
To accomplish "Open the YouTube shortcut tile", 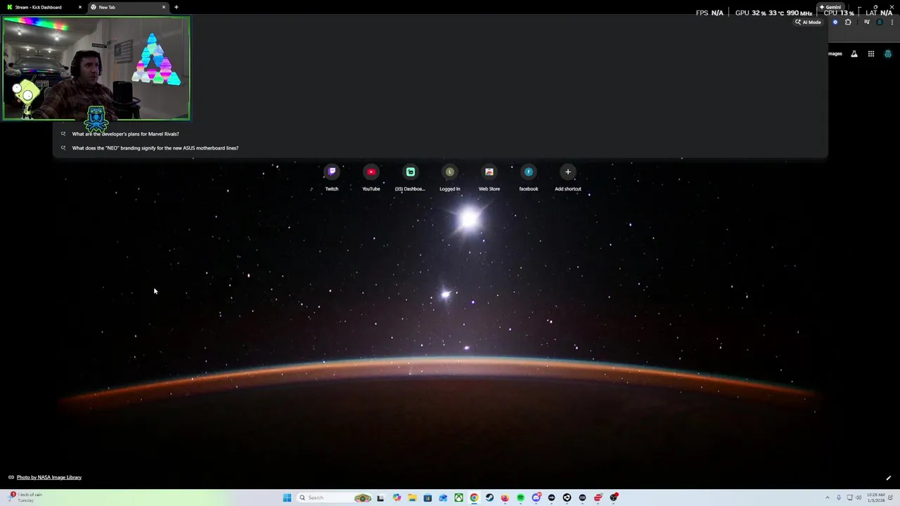I will (x=371, y=178).
